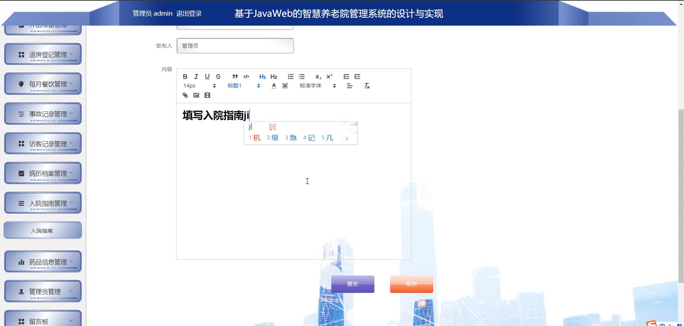This screenshot has width=684, height=326.
Task: Insert an image into the editor
Action: [x=196, y=95]
